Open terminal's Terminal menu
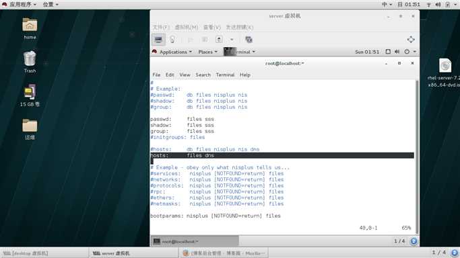Image resolution: width=460 pixels, height=258 pixels. coord(225,75)
